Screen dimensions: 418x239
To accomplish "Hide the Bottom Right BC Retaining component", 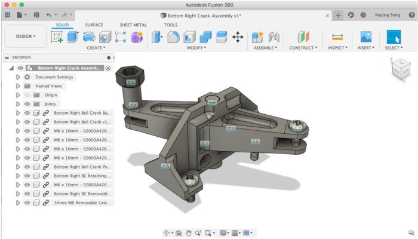I will pos(26,176).
